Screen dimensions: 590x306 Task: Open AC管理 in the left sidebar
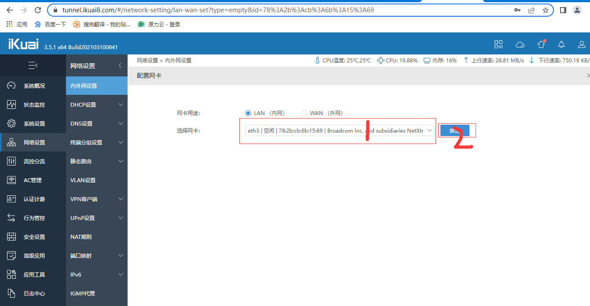click(x=33, y=180)
